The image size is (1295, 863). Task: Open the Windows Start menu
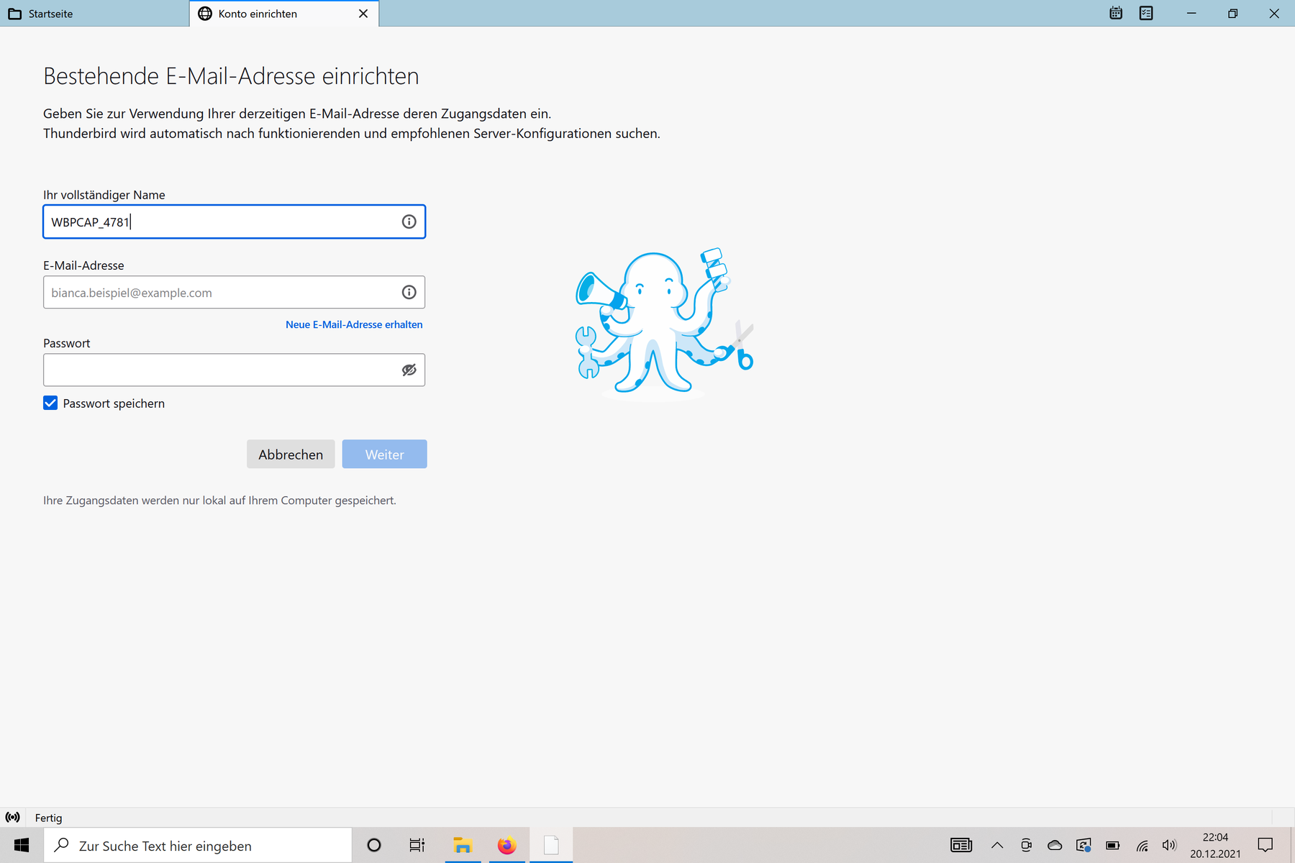click(22, 845)
